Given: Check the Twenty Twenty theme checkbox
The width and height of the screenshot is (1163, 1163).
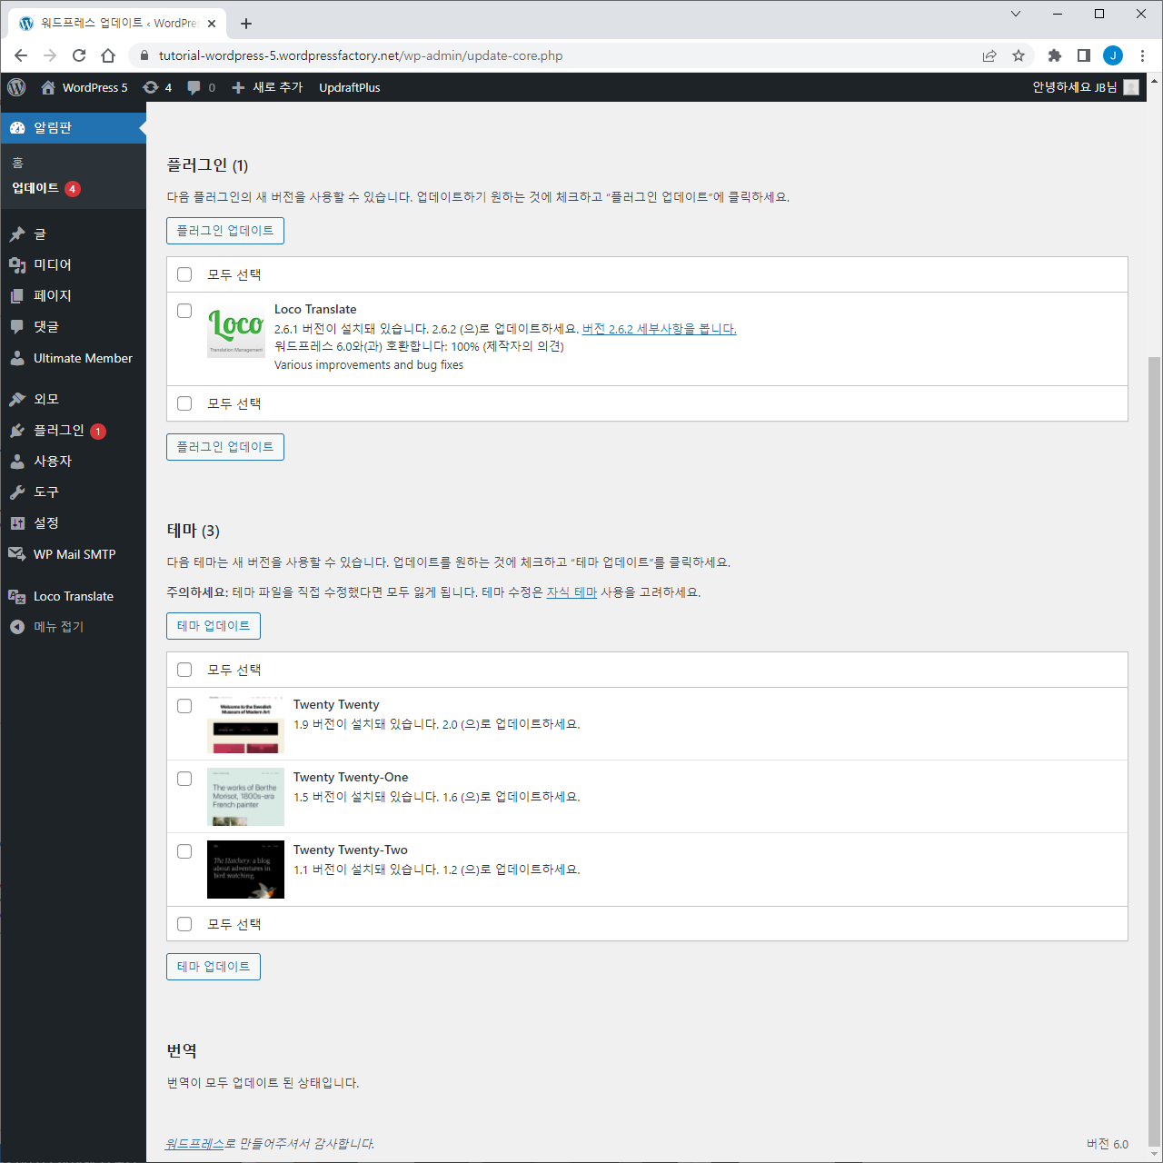Looking at the screenshot, I should [x=184, y=706].
